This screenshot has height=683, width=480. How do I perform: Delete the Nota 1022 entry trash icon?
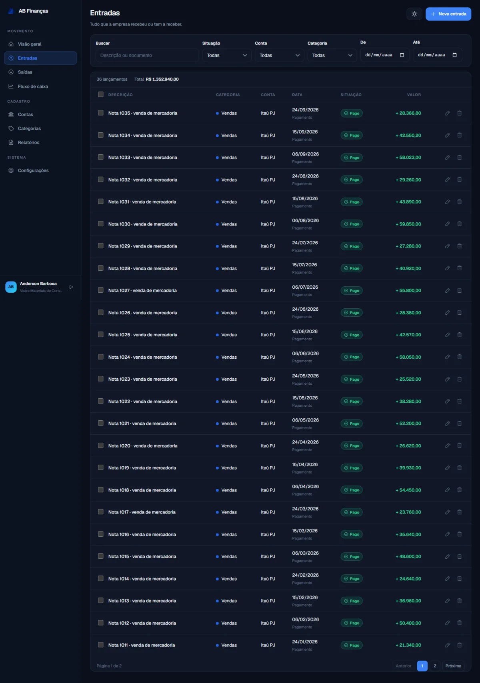[460, 401]
